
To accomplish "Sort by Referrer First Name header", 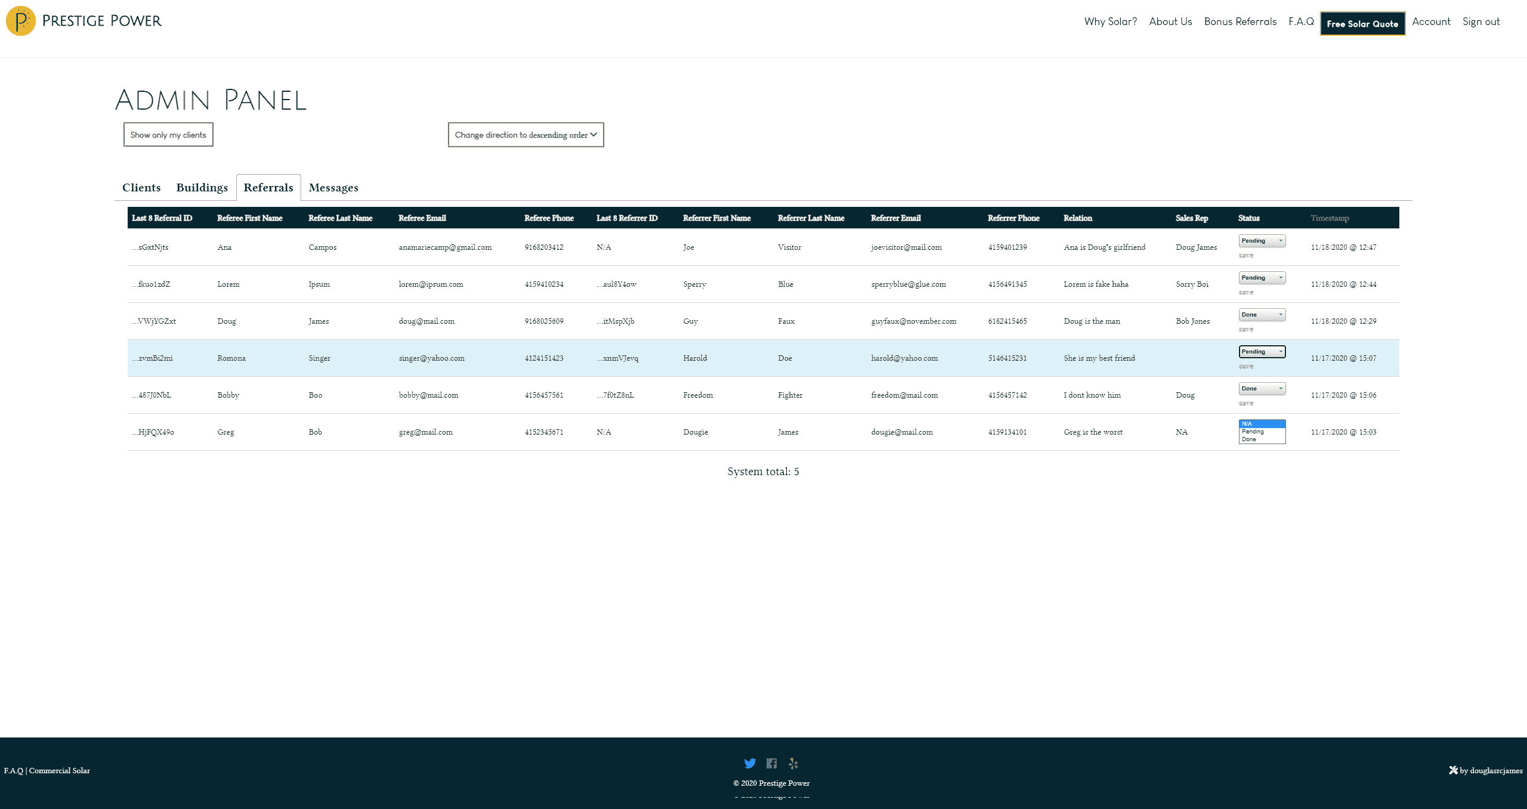I will 717,218.
